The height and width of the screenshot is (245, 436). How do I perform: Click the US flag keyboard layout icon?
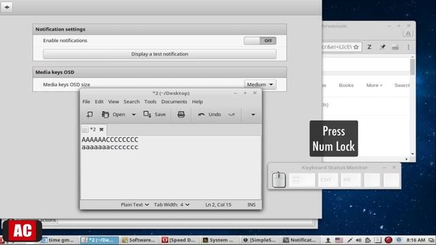(339, 240)
